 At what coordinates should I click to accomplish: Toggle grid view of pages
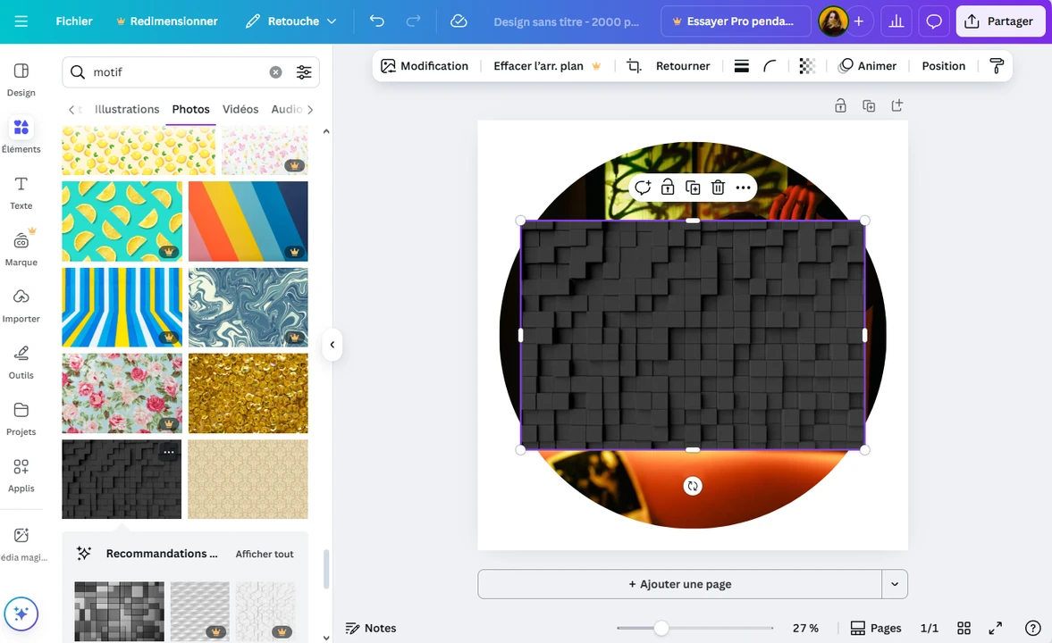[x=964, y=628]
